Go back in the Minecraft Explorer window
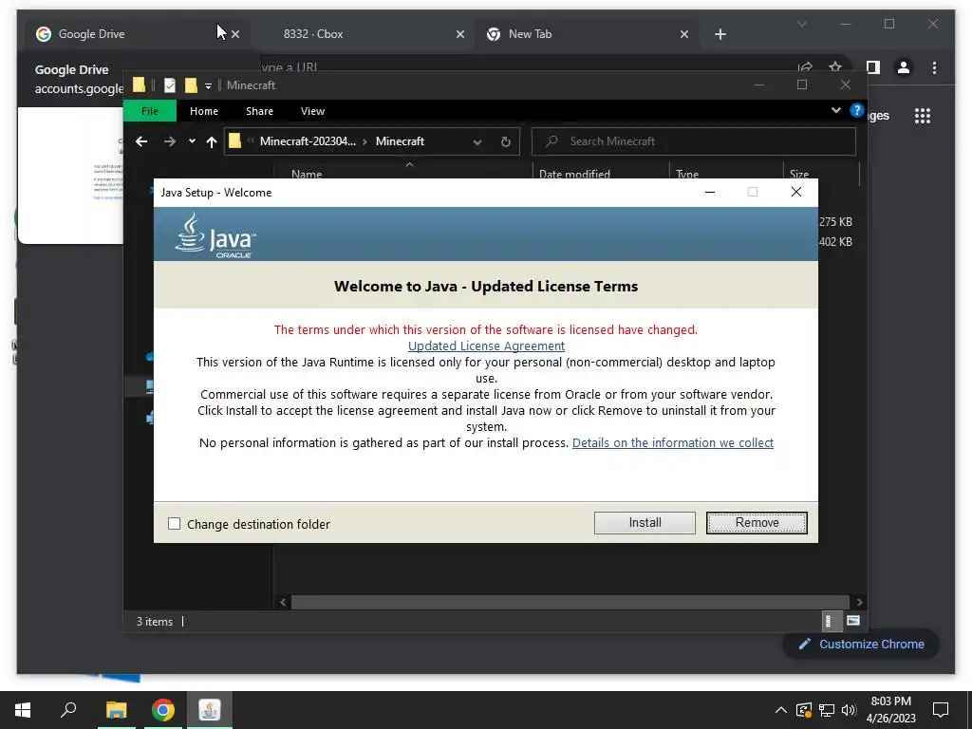 [141, 141]
